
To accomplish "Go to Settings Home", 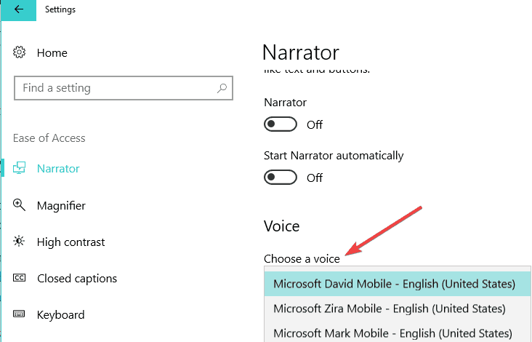I will click(x=52, y=52).
